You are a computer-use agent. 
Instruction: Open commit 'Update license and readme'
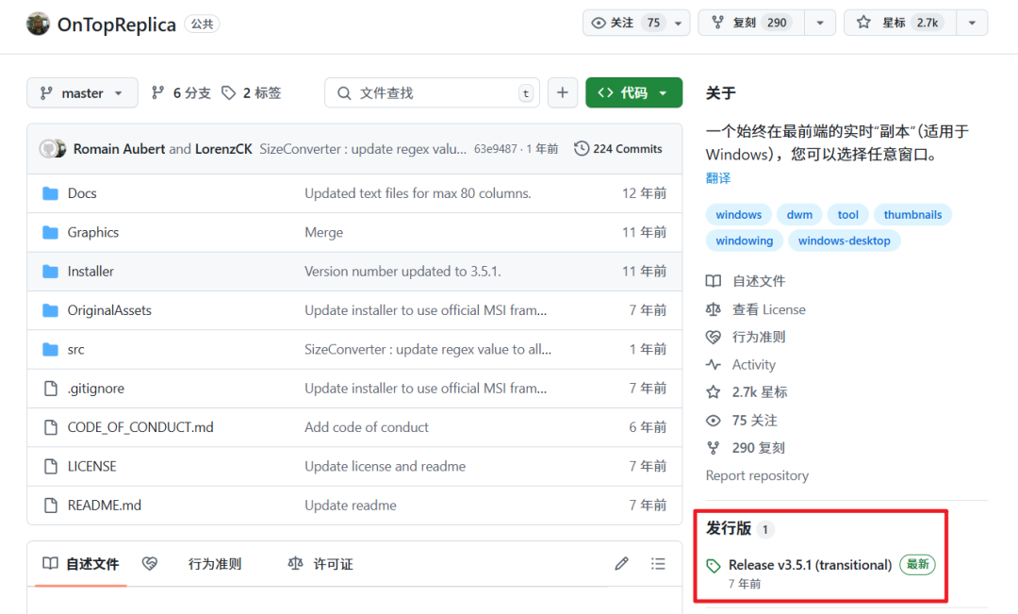(385, 466)
